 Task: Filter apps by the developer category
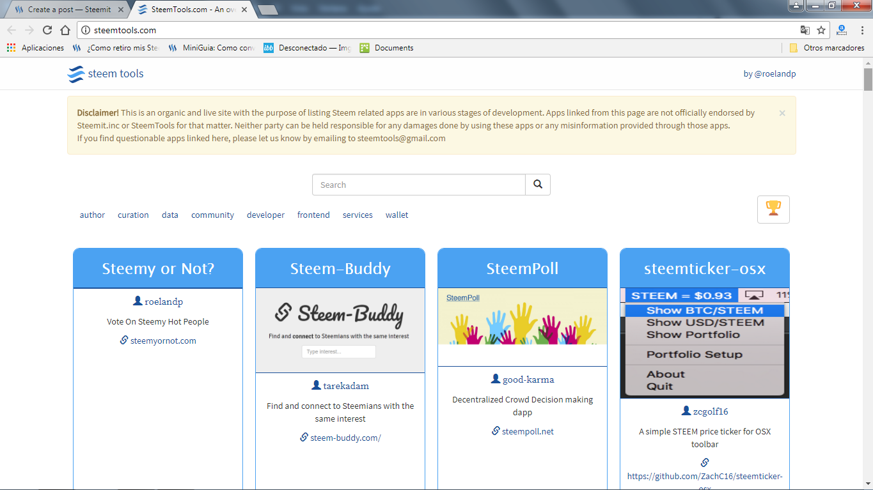point(265,215)
